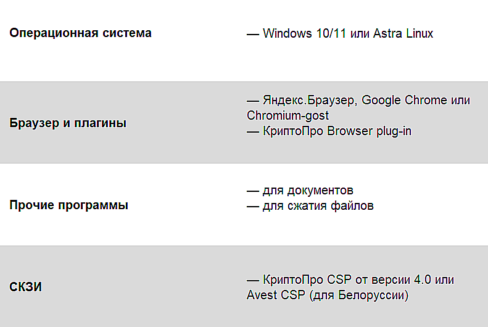This screenshot has width=488, height=327.
Task: Click the для документов entry
Action: [x=308, y=190]
